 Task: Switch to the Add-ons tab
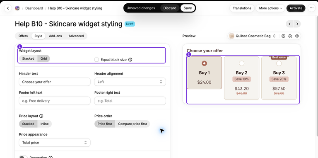[55, 36]
